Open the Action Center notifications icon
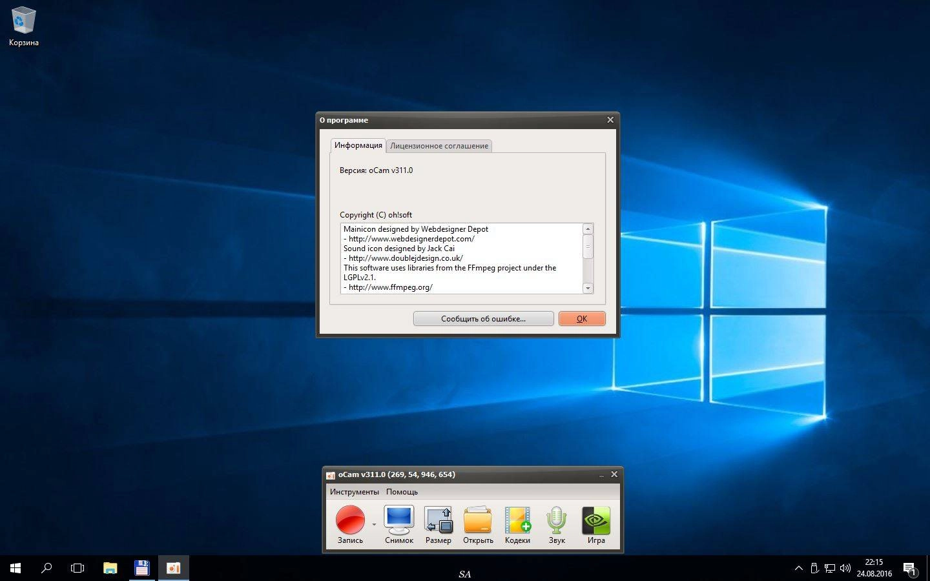 [x=910, y=568]
